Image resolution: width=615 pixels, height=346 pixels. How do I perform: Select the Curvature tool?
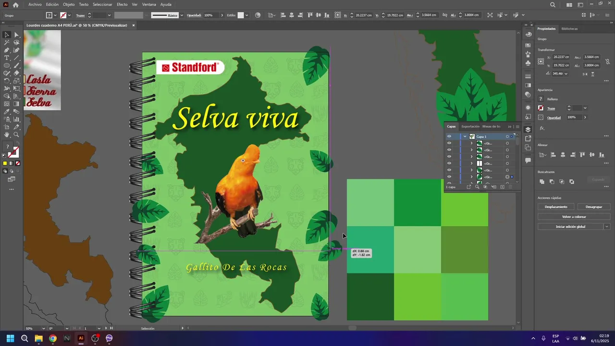pos(16,50)
